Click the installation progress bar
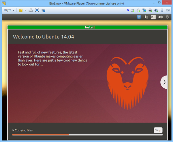Screen dimensions: 173x142 point(87,135)
